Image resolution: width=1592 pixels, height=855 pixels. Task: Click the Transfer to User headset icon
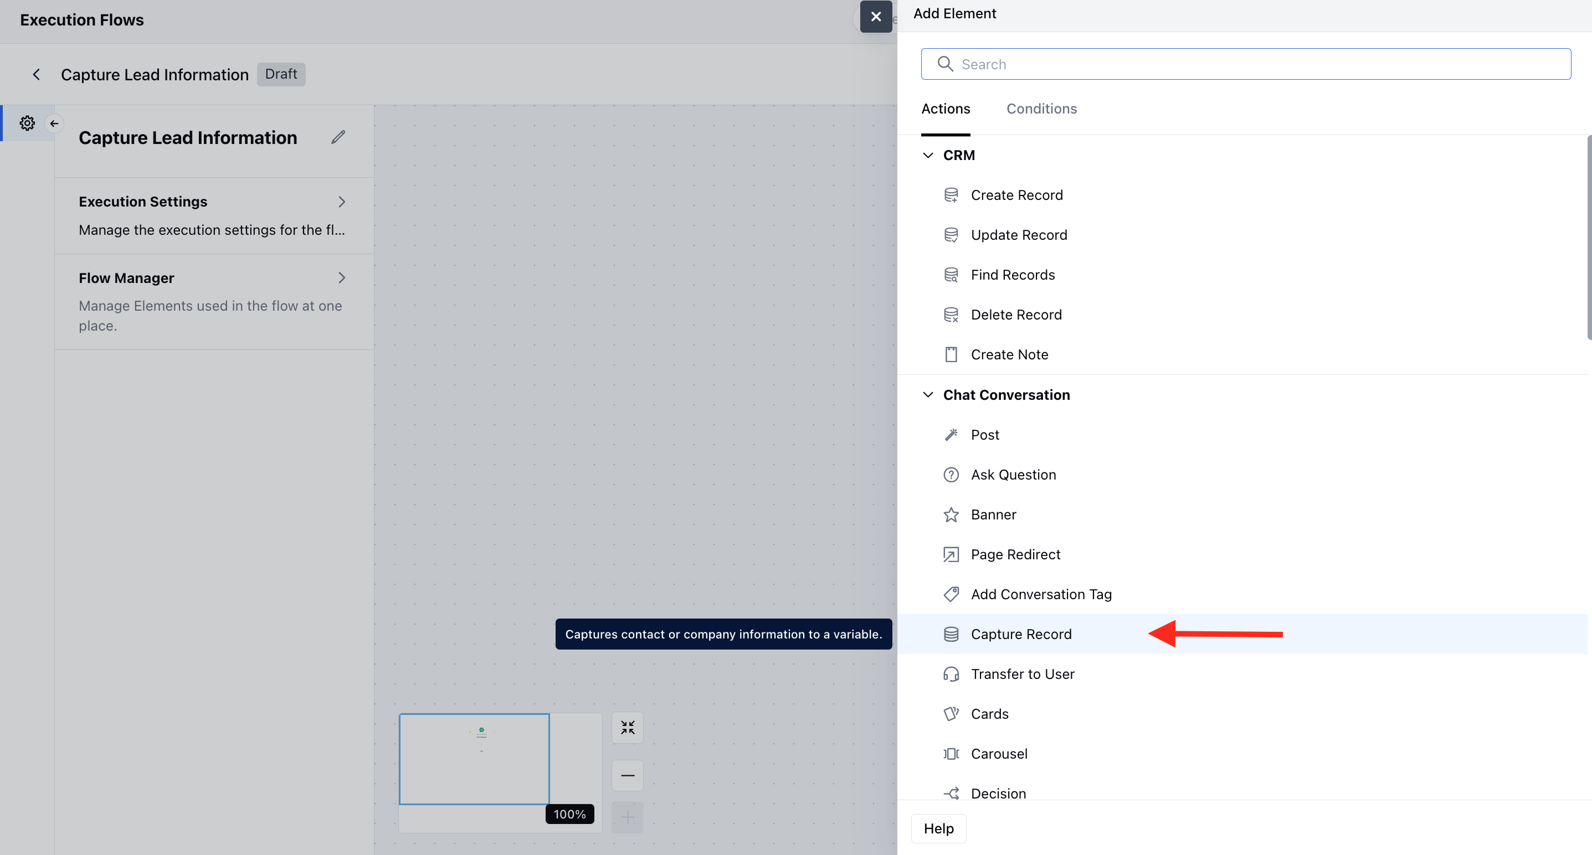click(x=951, y=674)
